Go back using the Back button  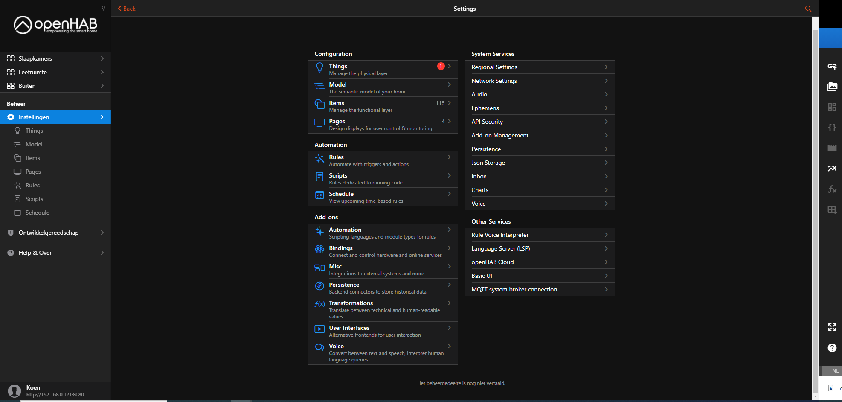pyautogui.click(x=127, y=9)
